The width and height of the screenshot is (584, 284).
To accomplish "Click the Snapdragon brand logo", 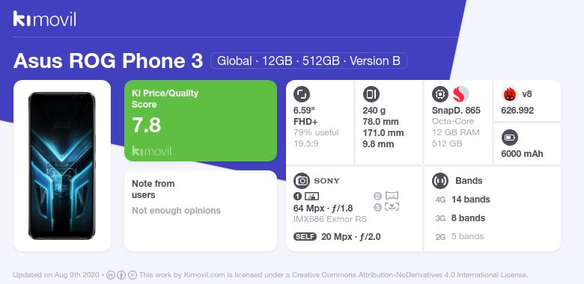I will [x=460, y=94].
